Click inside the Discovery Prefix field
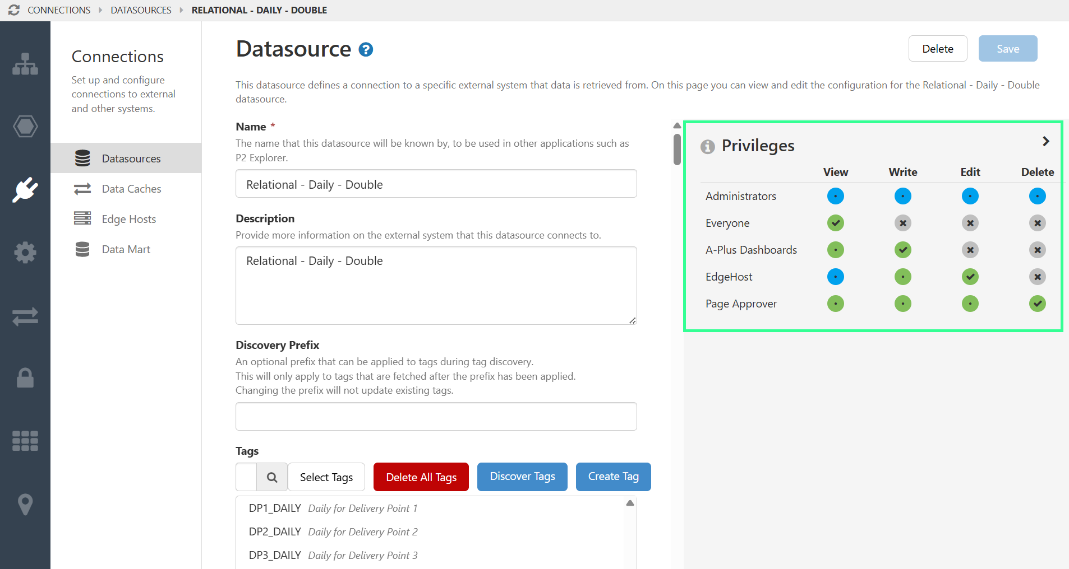1069x569 pixels. [436, 416]
